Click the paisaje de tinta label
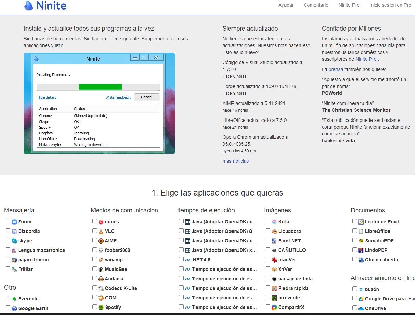Viewport: 415px width, 315px height. pos(295,279)
